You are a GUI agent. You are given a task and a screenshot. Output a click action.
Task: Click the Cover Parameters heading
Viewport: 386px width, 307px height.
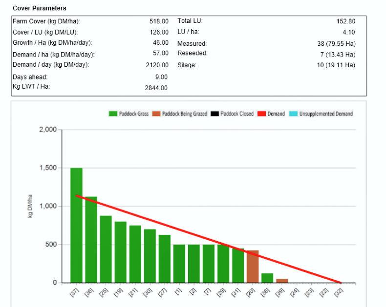tap(40, 8)
